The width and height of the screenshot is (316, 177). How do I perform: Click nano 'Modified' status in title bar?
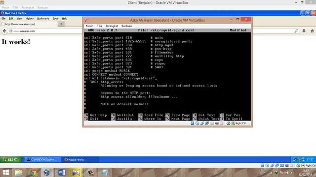click(x=238, y=30)
